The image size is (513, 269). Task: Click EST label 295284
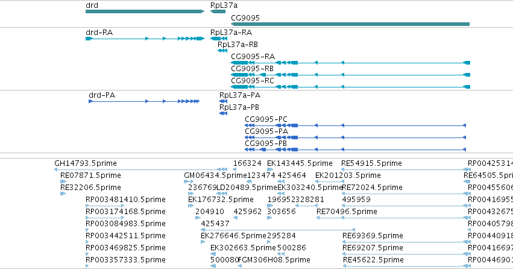pos(282,236)
